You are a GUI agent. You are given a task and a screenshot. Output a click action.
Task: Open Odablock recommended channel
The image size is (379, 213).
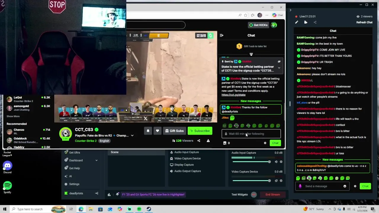click(28, 140)
